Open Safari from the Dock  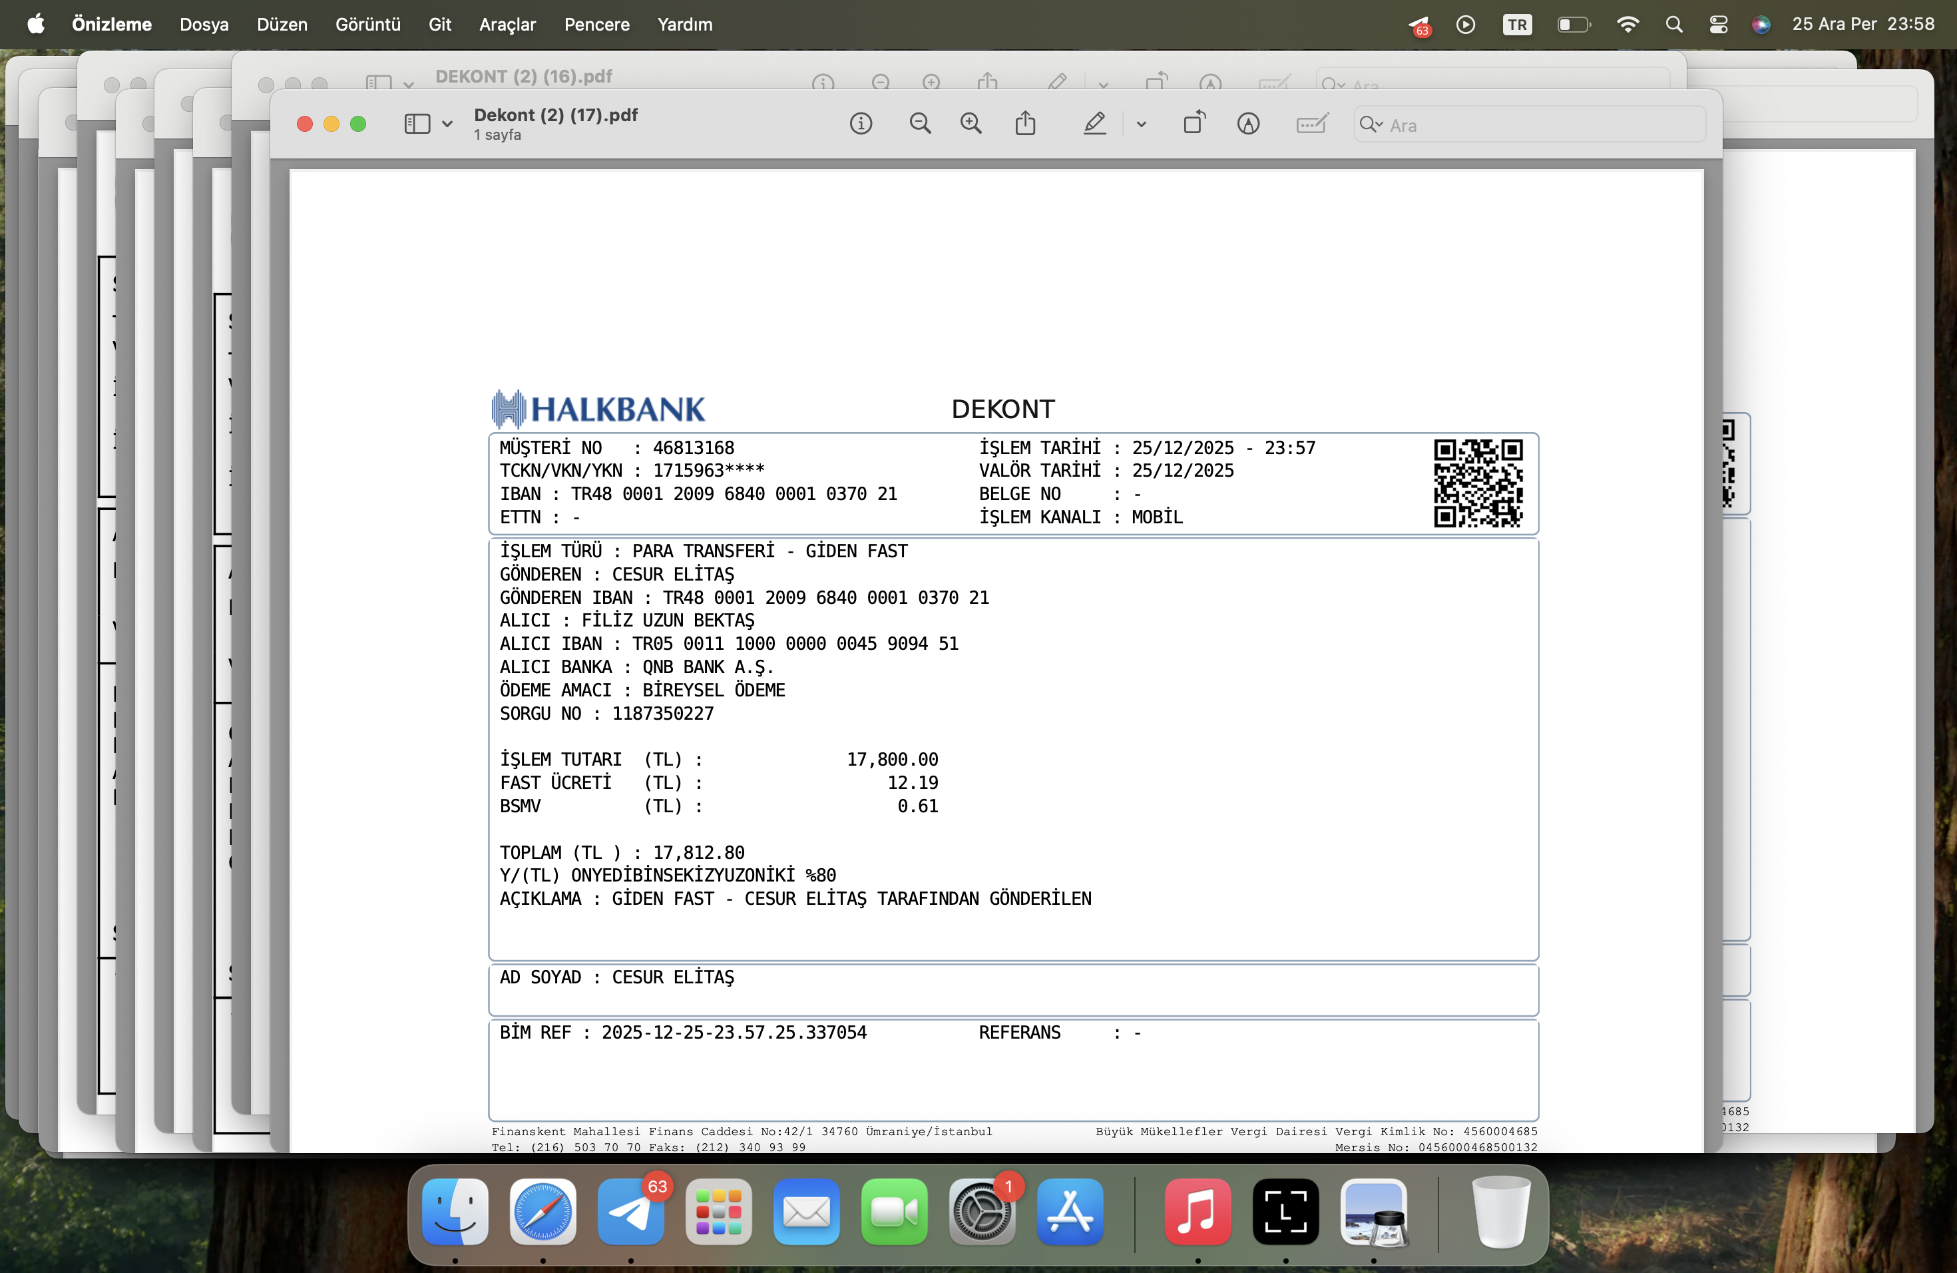(x=543, y=1211)
